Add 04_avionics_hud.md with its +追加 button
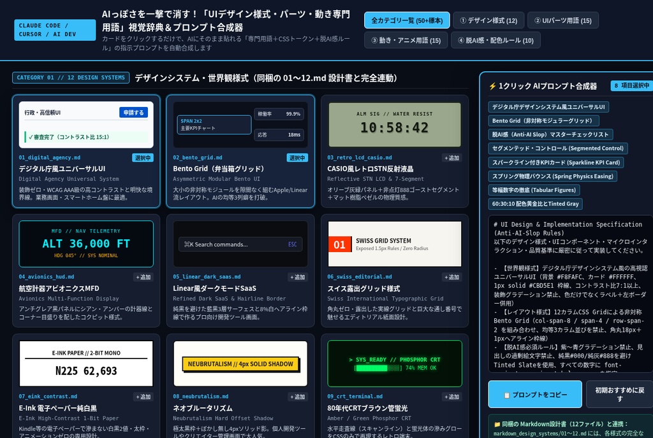Screen dimensions: 653x438 point(143,277)
